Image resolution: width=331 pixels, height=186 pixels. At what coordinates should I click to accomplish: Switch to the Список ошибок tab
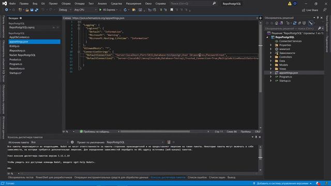[x=197, y=177]
